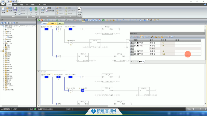207x116 pixels.
Task: Click the insert coil icon
Action: [x=133, y=20]
